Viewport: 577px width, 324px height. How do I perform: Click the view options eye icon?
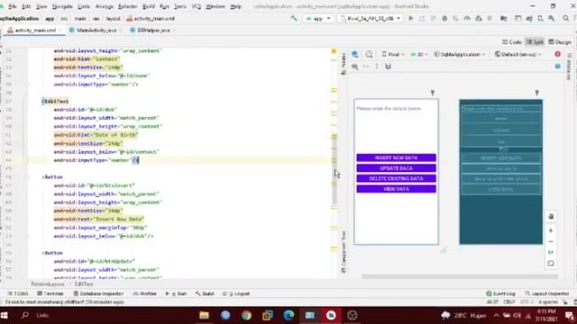[354, 66]
